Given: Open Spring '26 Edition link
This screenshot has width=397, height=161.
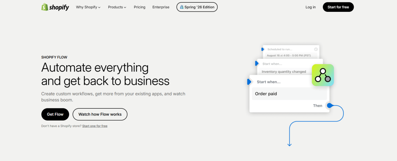Looking at the screenshot, I should [197, 7].
